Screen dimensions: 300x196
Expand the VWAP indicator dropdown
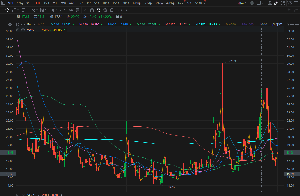[x=38, y=30]
